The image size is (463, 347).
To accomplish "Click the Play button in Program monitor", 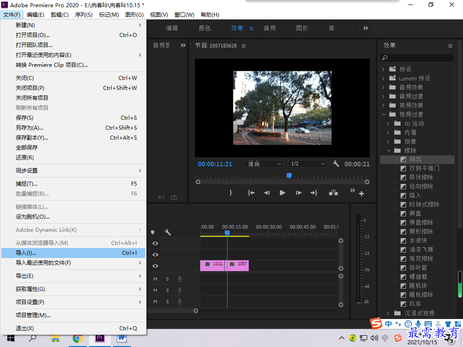I will point(282,192).
